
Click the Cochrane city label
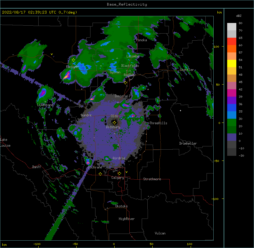click(95, 167)
